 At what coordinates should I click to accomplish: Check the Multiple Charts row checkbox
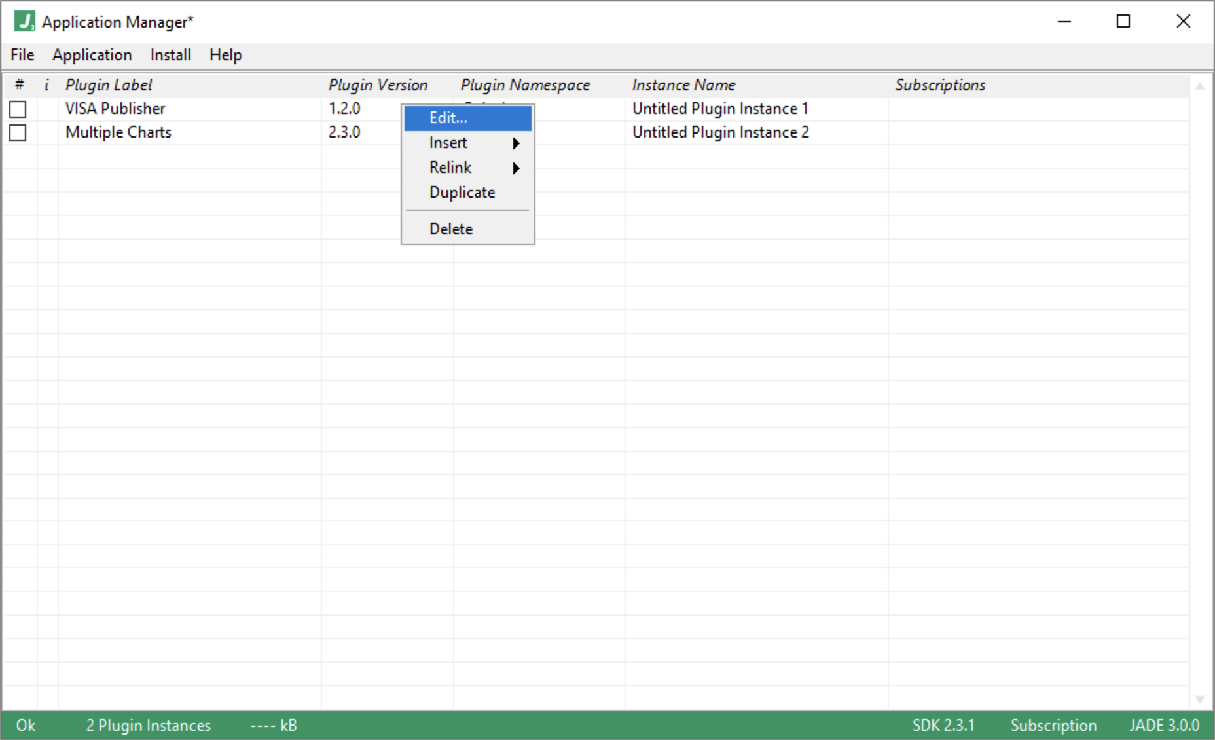click(18, 133)
